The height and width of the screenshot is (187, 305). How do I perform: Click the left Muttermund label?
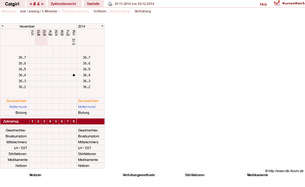[x=18, y=107]
